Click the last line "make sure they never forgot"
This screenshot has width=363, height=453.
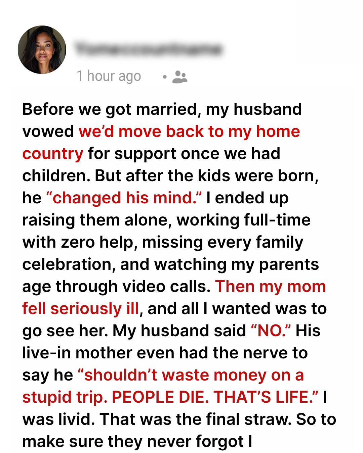tap(133, 442)
